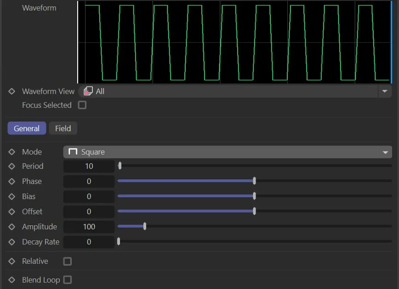Screen dimensions: 399x289
Task: Click the keyframe diamond beside Mode
Action: [x=12, y=152]
